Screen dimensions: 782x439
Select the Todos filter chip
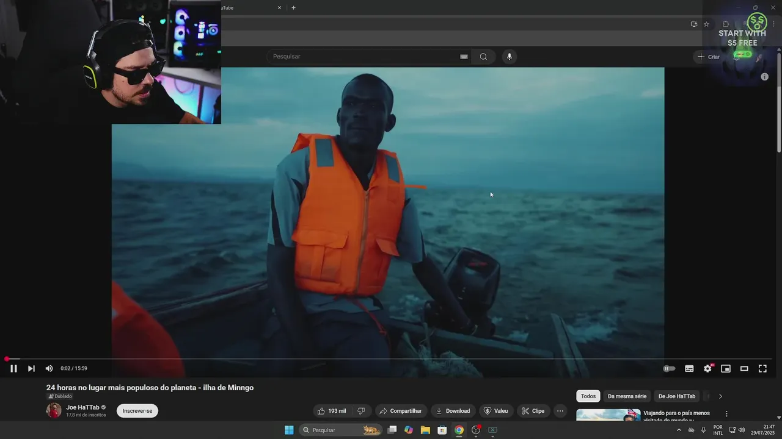[x=588, y=396]
